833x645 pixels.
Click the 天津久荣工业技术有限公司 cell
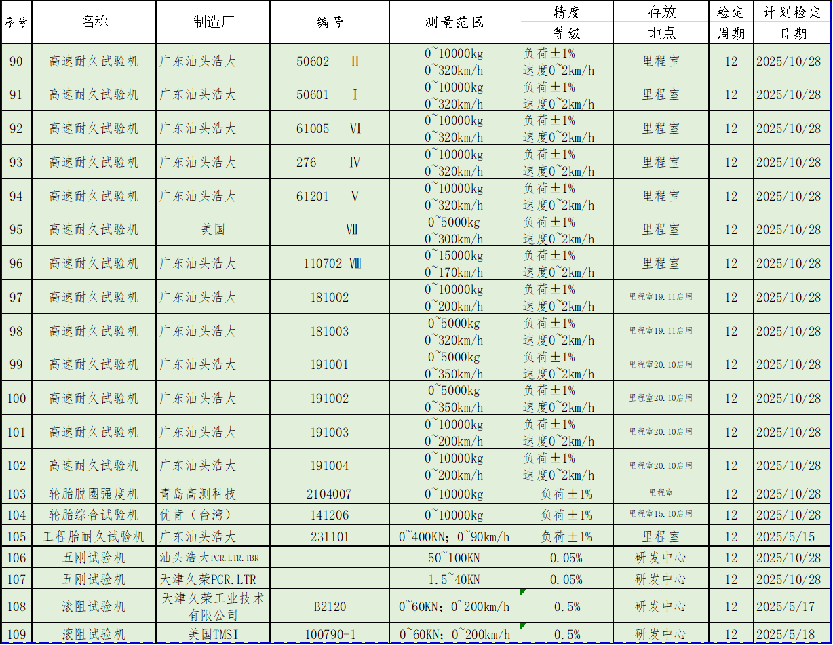click(x=213, y=606)
